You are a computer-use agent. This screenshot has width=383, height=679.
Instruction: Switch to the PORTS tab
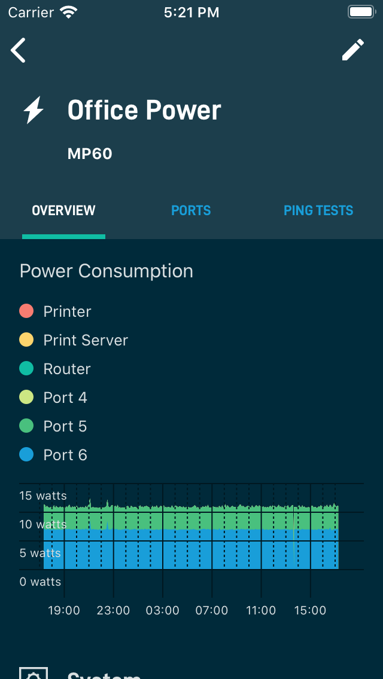(x=191, y=210)
